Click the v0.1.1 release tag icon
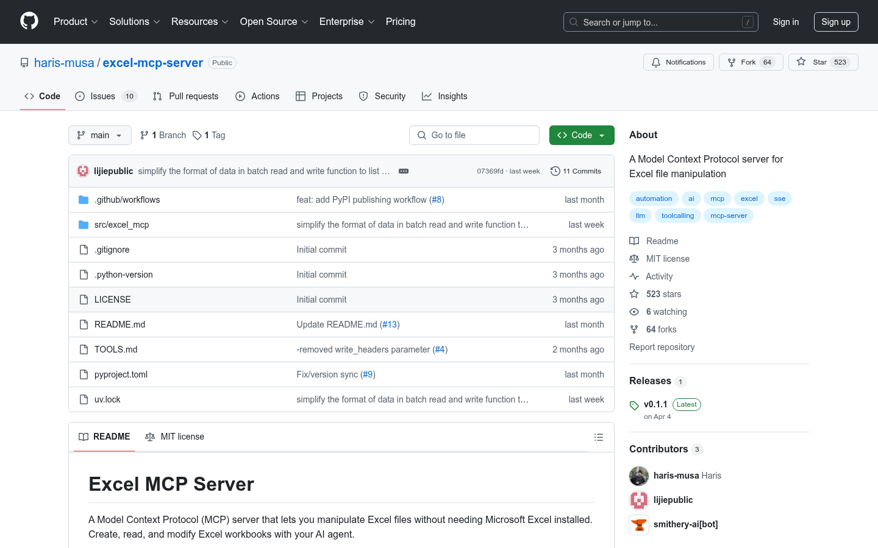 pyautogui.click(x=634, y=406)
